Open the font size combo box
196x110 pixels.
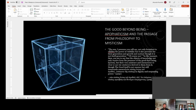62,10
